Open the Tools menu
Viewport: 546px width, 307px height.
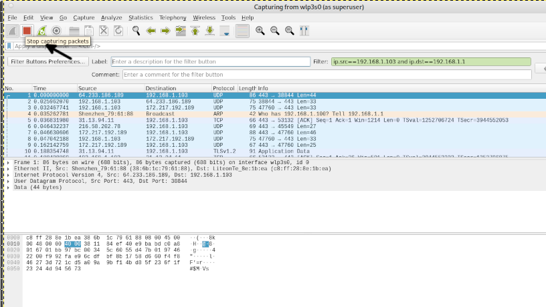click(x=228, y=18)
